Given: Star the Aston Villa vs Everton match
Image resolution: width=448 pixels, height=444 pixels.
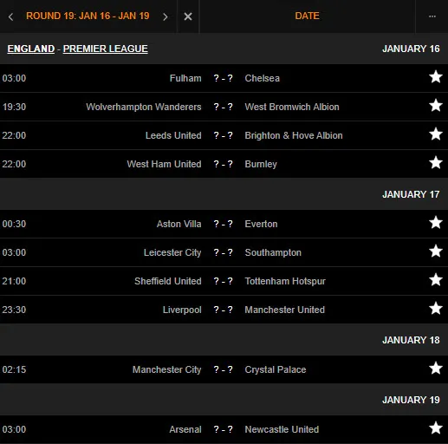Looking at the screenshot, I should pyautogui.click(x=436, y=223).
